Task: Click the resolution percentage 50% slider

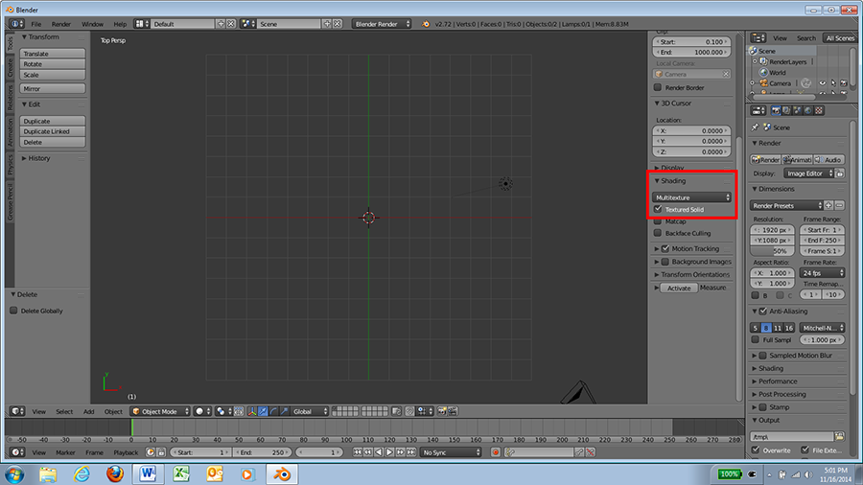Action: pos(772,251)
